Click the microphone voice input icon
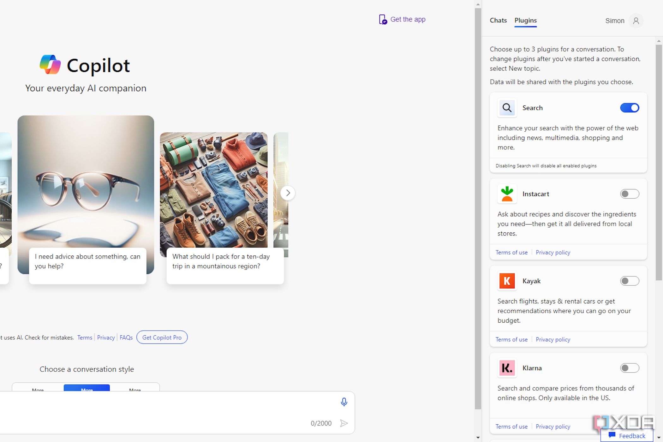The width and height of the screenshot is (663, 442). [344, 402]
